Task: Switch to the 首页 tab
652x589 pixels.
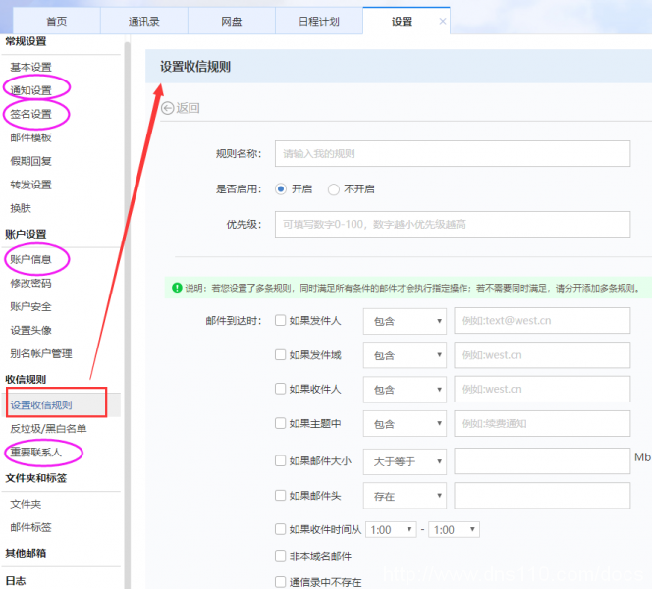Action: click(57, 22)
